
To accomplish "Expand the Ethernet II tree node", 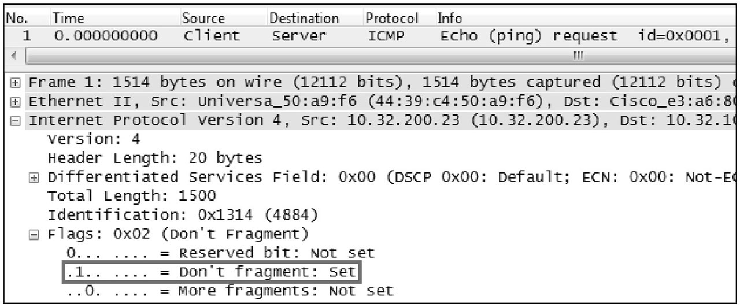I will 21,101.
